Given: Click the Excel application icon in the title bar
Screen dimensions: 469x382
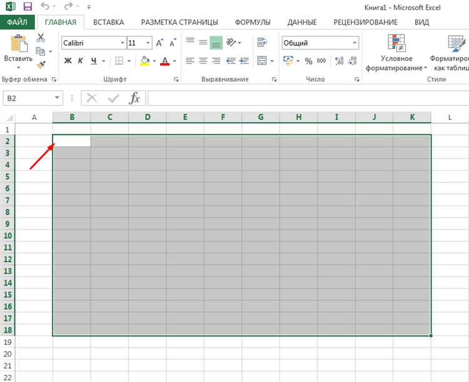Looking at the screenshot, I should click(x=11, y=6).
